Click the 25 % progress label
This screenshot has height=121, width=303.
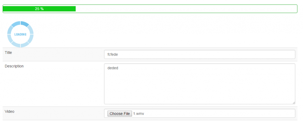(39, 9)
